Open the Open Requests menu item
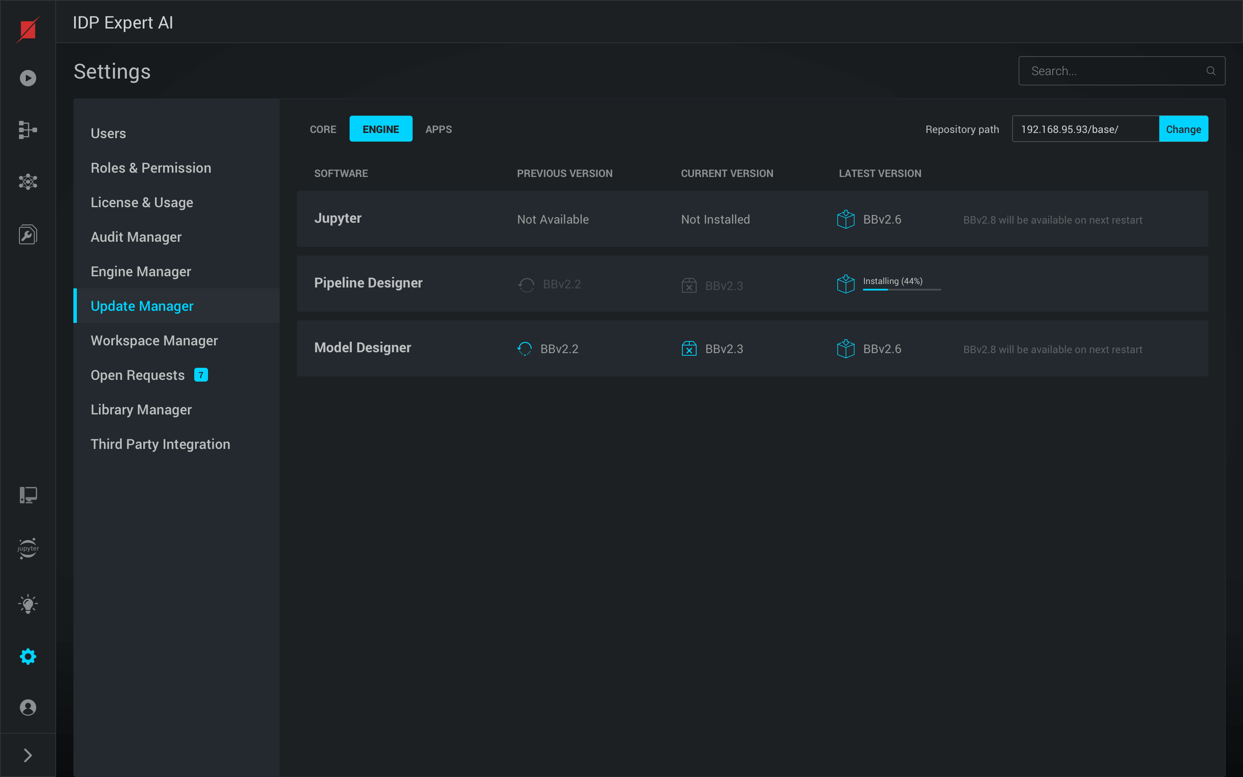 138,375
